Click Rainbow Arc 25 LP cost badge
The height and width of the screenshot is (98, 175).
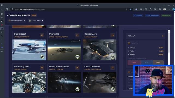coord(112,35)
